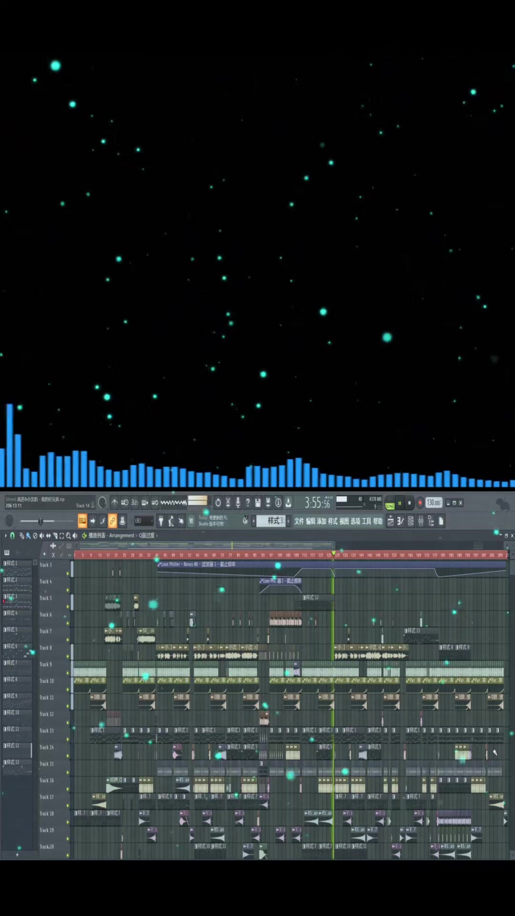
Task: Open the Channel rack window icon
Action: click(411, 521)
